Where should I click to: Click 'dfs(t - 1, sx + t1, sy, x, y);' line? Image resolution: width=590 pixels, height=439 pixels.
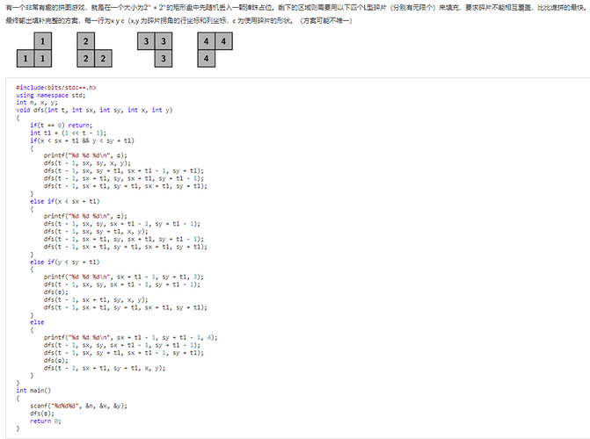[x=96, y=300]
